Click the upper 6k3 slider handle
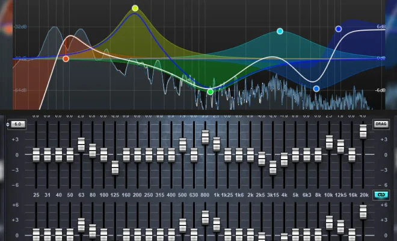397x241 pixels. coord(307,155)
